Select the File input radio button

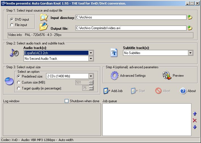click(12, 25)
